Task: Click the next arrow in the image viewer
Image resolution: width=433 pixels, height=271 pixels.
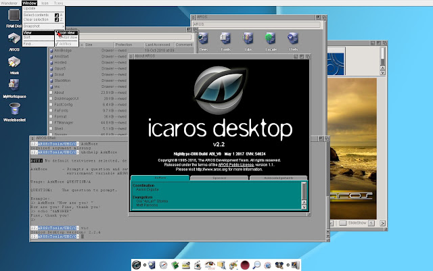Action: 382,223
